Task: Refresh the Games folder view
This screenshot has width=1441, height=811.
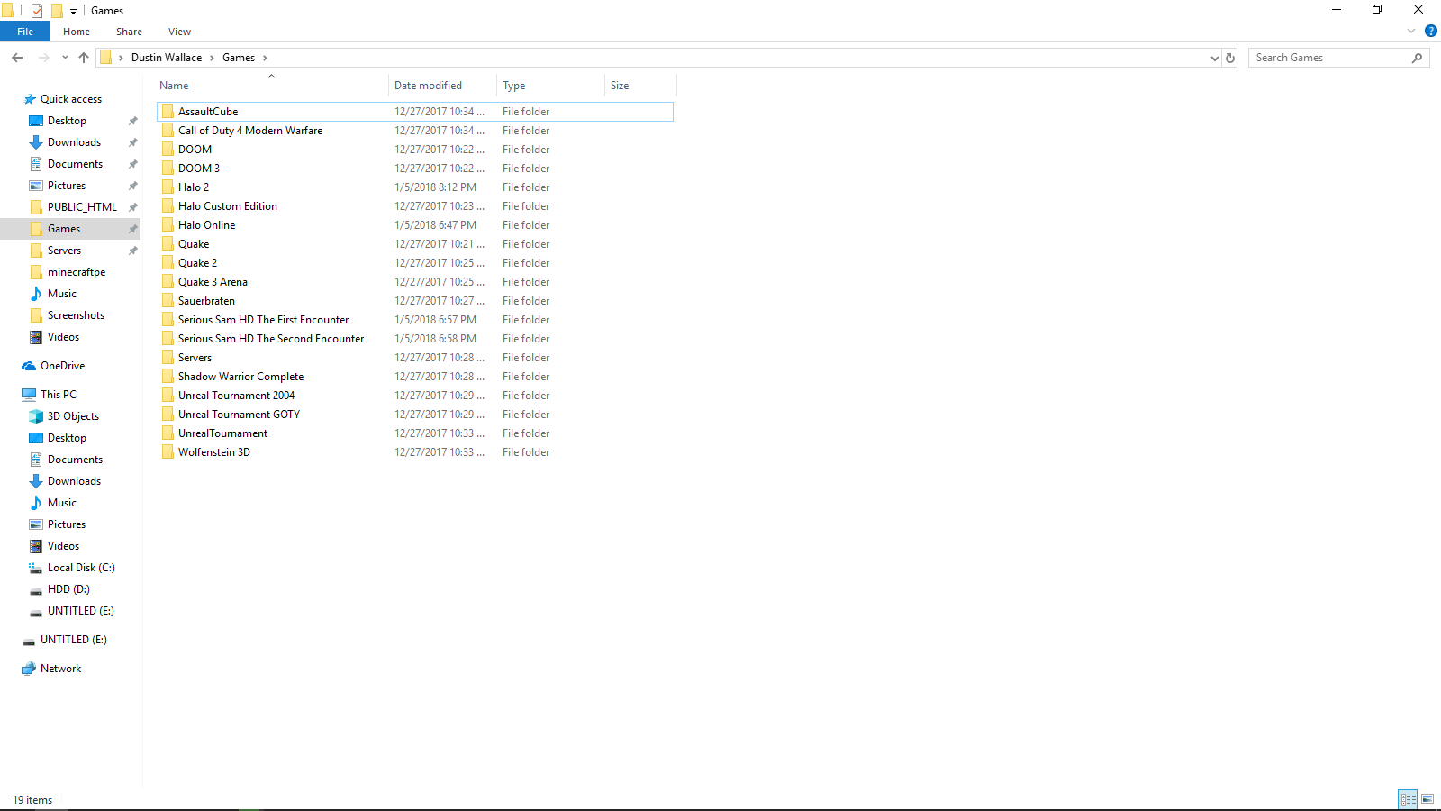Action: click(1230, 58)
